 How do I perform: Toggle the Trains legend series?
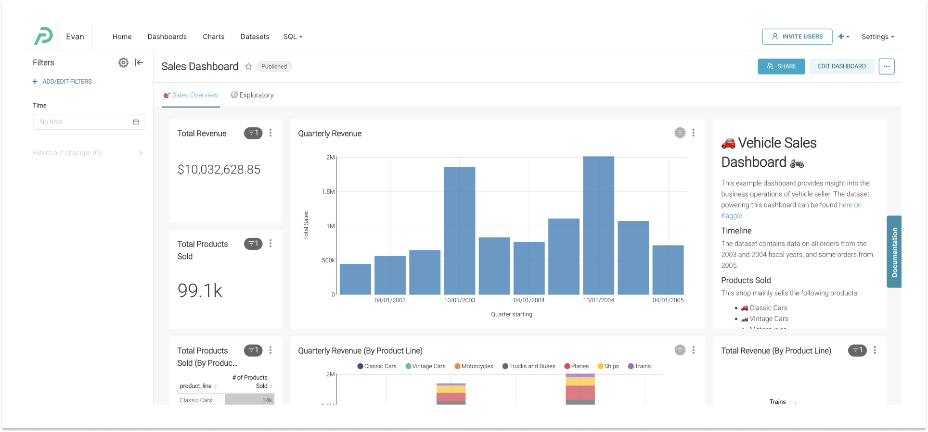[x=639, y=366]
